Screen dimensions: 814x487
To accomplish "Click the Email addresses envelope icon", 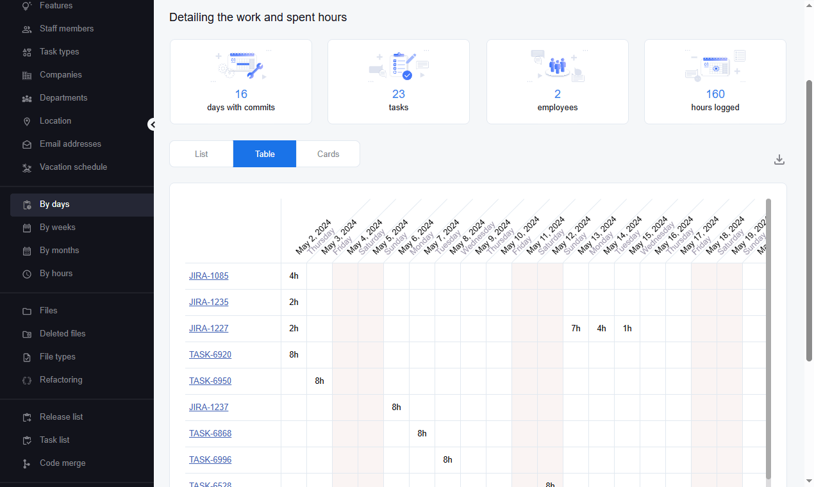I will (x=27, y=144).
